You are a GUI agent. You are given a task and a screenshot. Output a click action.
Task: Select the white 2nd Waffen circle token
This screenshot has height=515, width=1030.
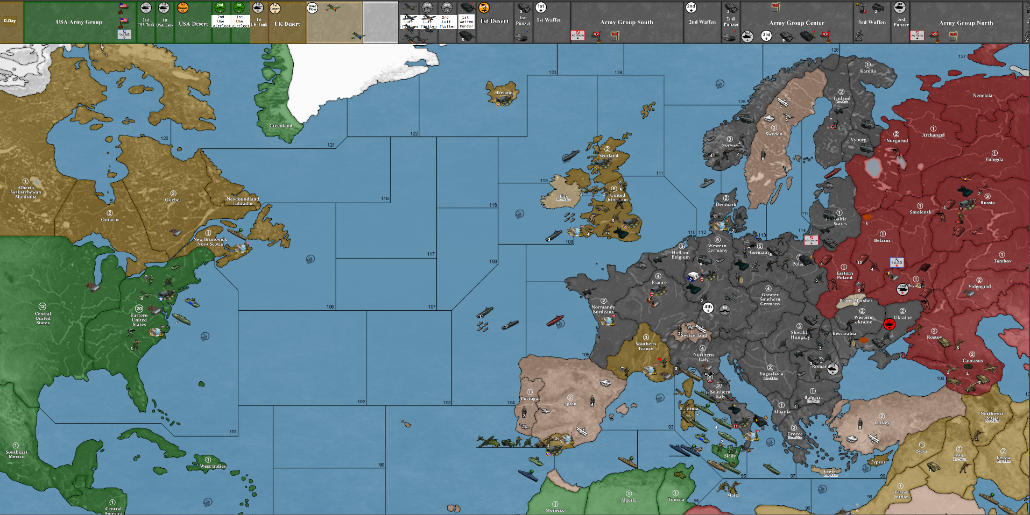tap(691, 8)
